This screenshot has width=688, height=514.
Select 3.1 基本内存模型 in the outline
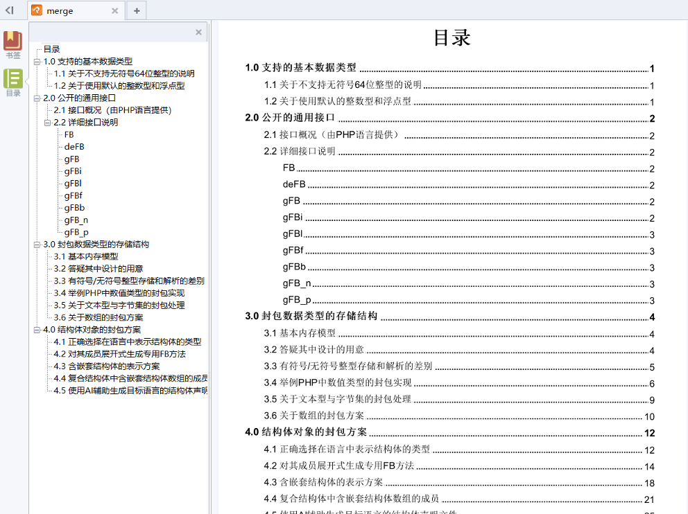point(86,256)
